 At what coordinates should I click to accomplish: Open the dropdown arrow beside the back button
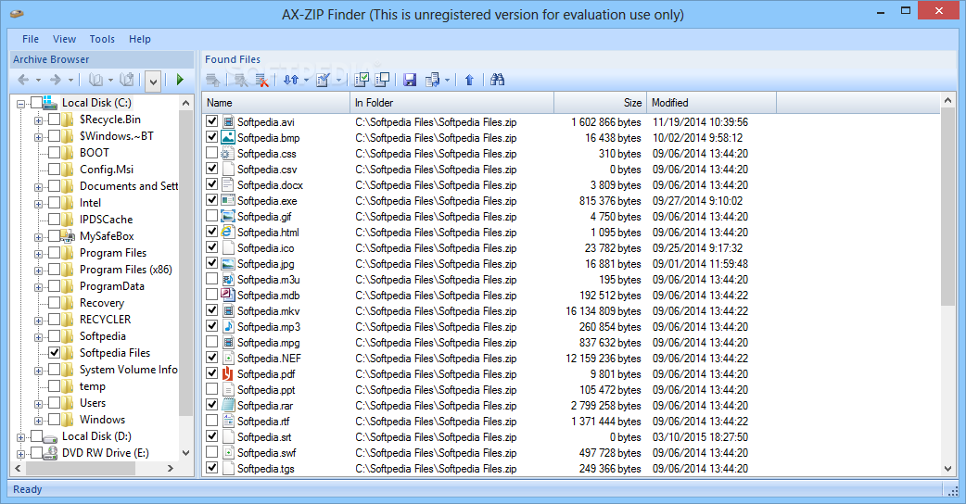click(x=38, y=80)
